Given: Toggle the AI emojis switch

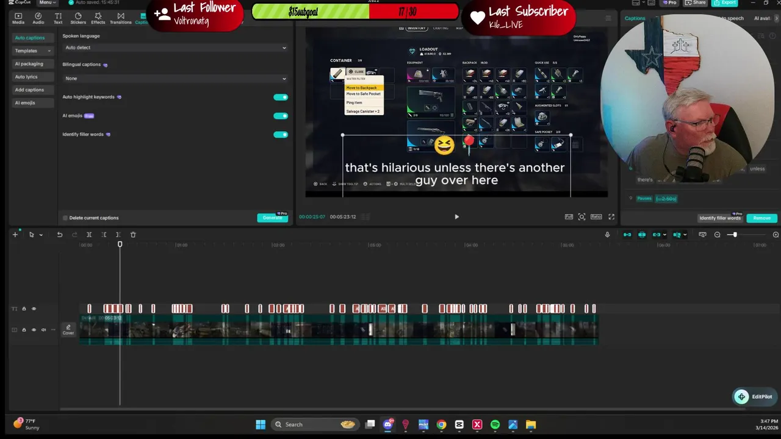Looking at the screenshot, I should (x=281, y=116).
